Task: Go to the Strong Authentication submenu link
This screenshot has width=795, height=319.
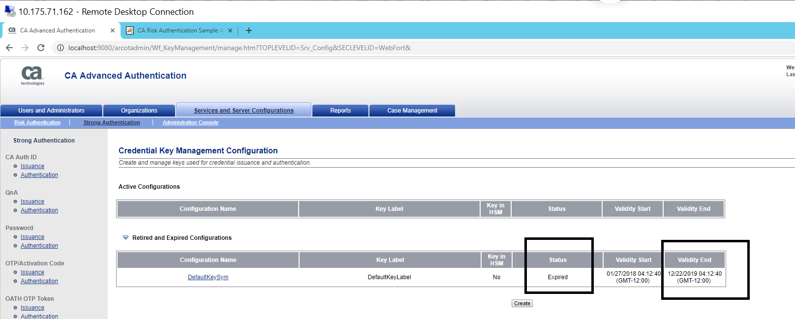Action: click(112, 123)
